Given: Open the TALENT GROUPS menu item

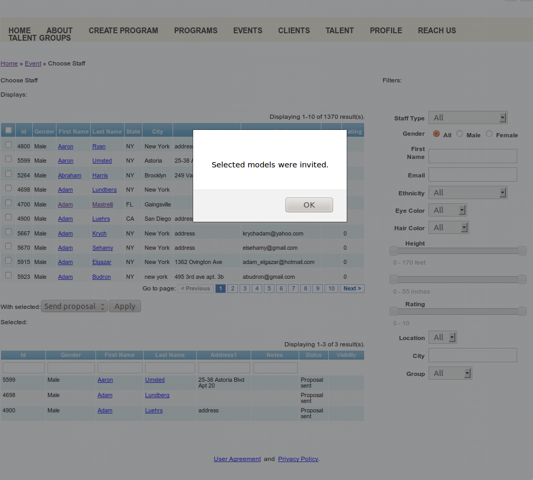Looking at the screenshot, I should click(x=40, y=38).
